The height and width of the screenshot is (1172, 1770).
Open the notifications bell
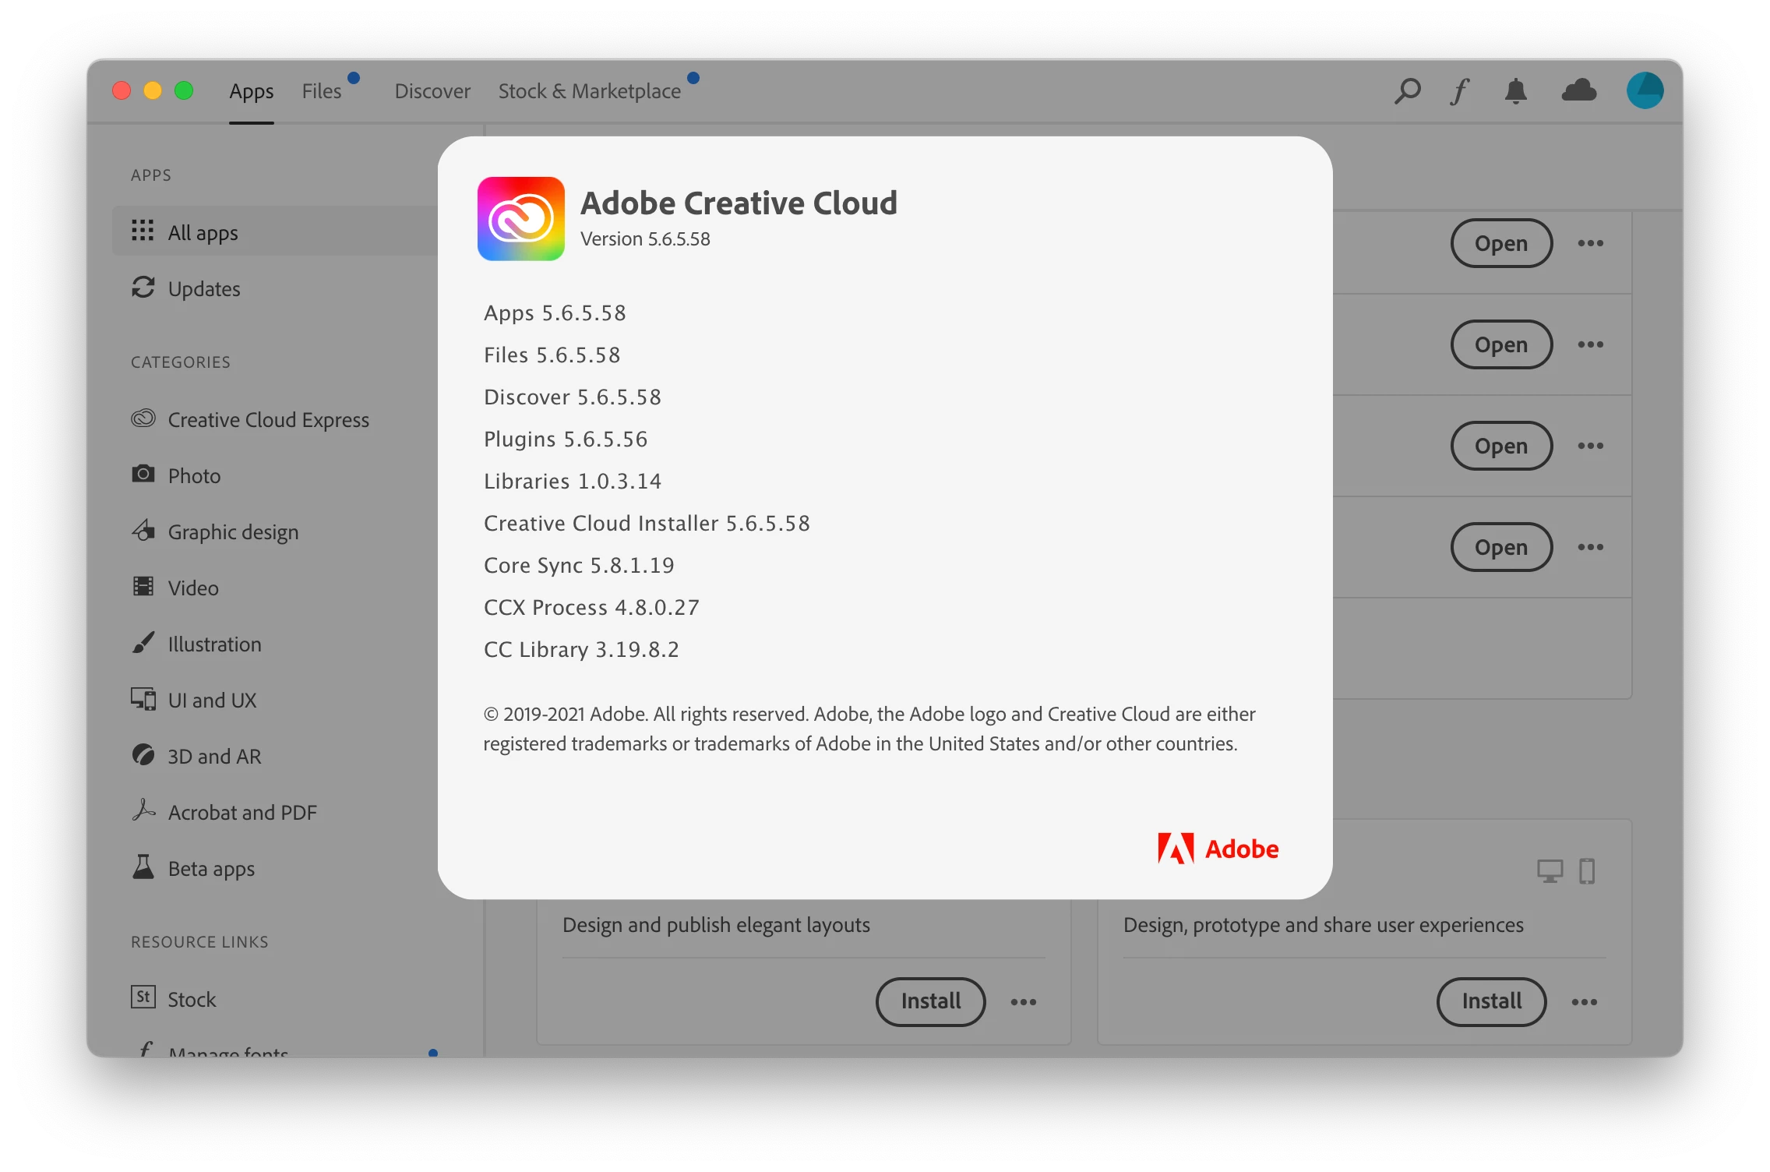1515,91
